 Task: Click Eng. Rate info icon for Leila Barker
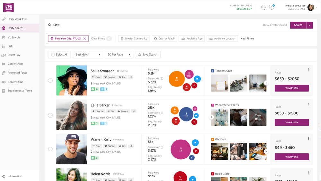pos(160,122)
